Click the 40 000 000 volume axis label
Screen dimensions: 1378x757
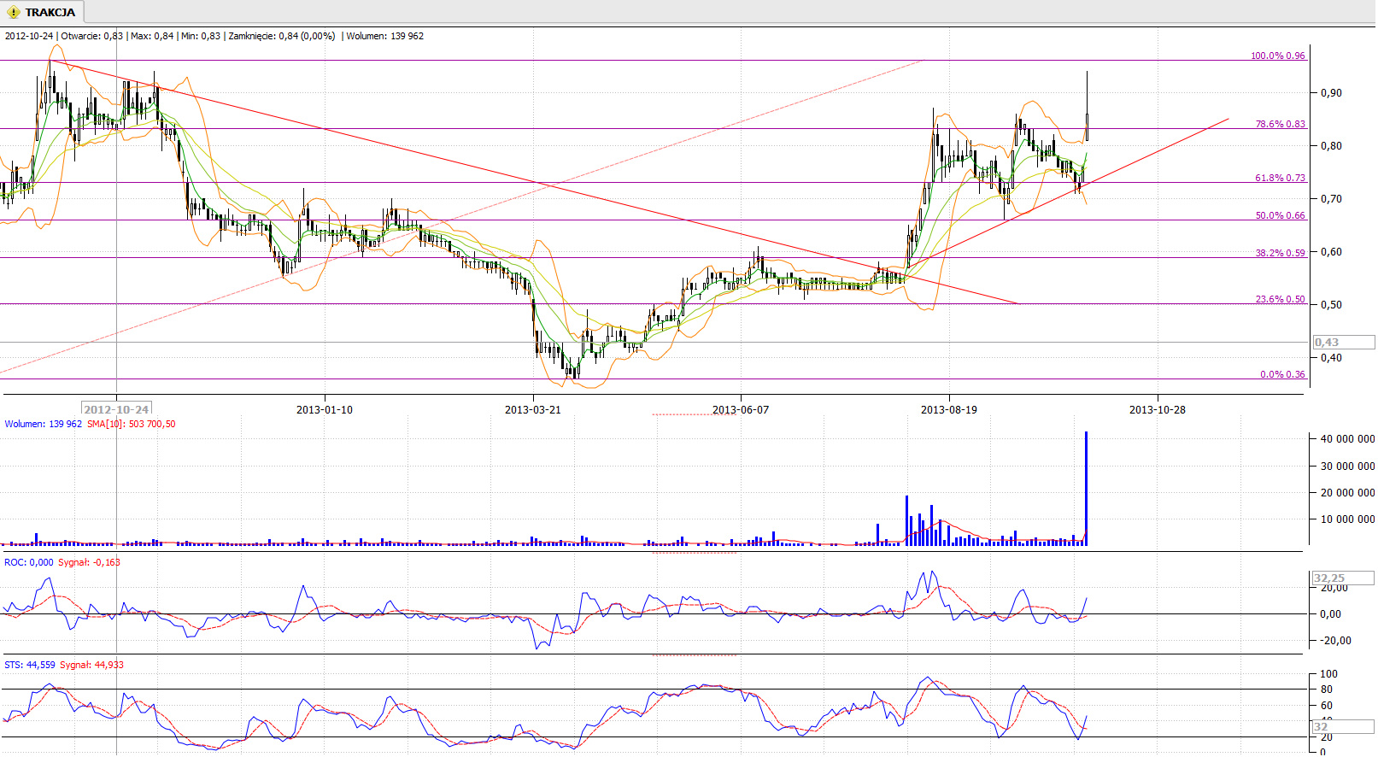pos(1347,439)
